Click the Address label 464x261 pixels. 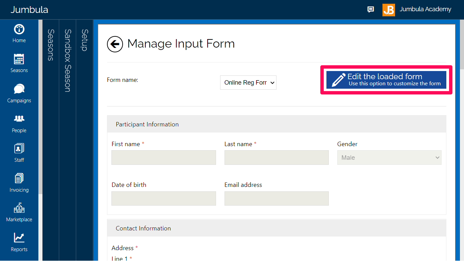tap(123, 248)
